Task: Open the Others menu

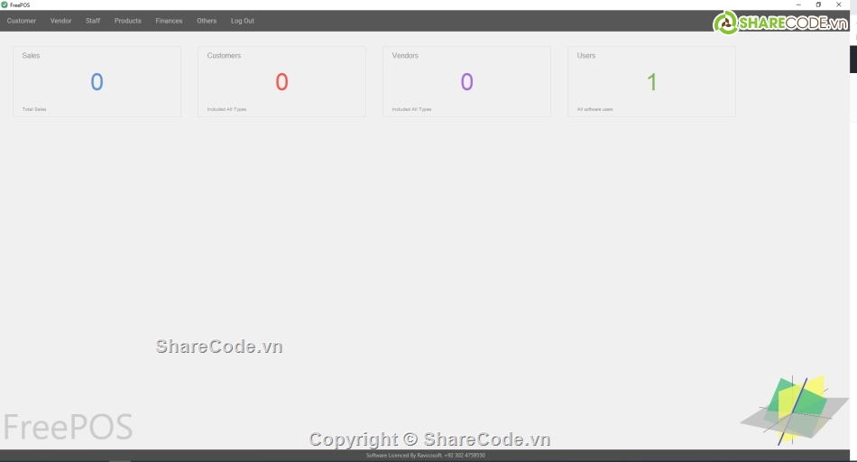Action: pos(207,21)
